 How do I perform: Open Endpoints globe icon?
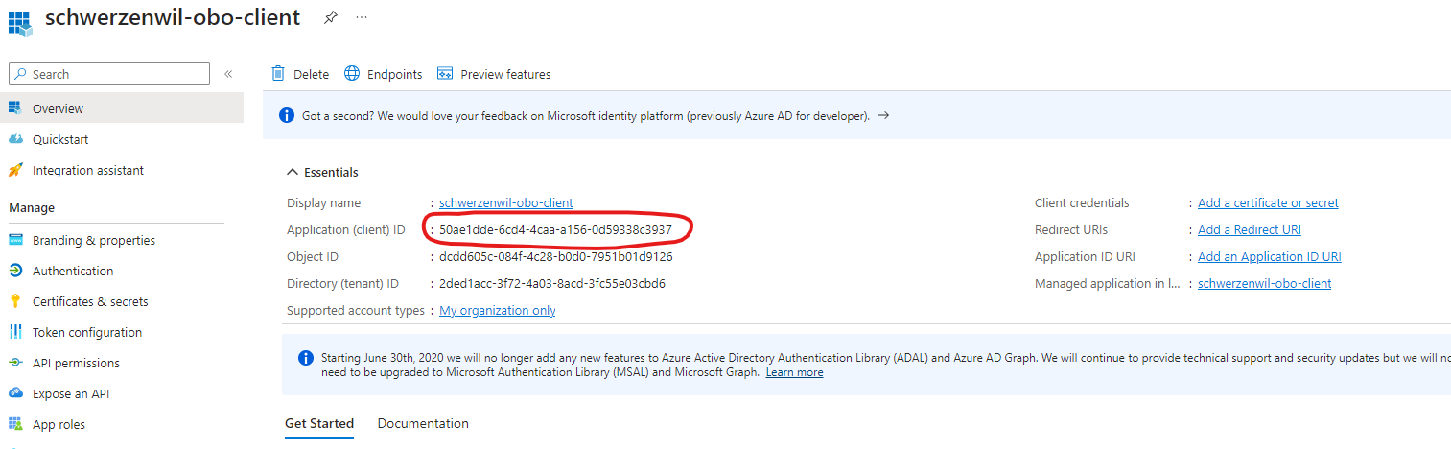tap(352, 74)
